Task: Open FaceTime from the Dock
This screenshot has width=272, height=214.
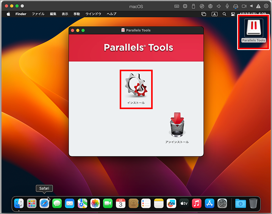Action: 108,203
